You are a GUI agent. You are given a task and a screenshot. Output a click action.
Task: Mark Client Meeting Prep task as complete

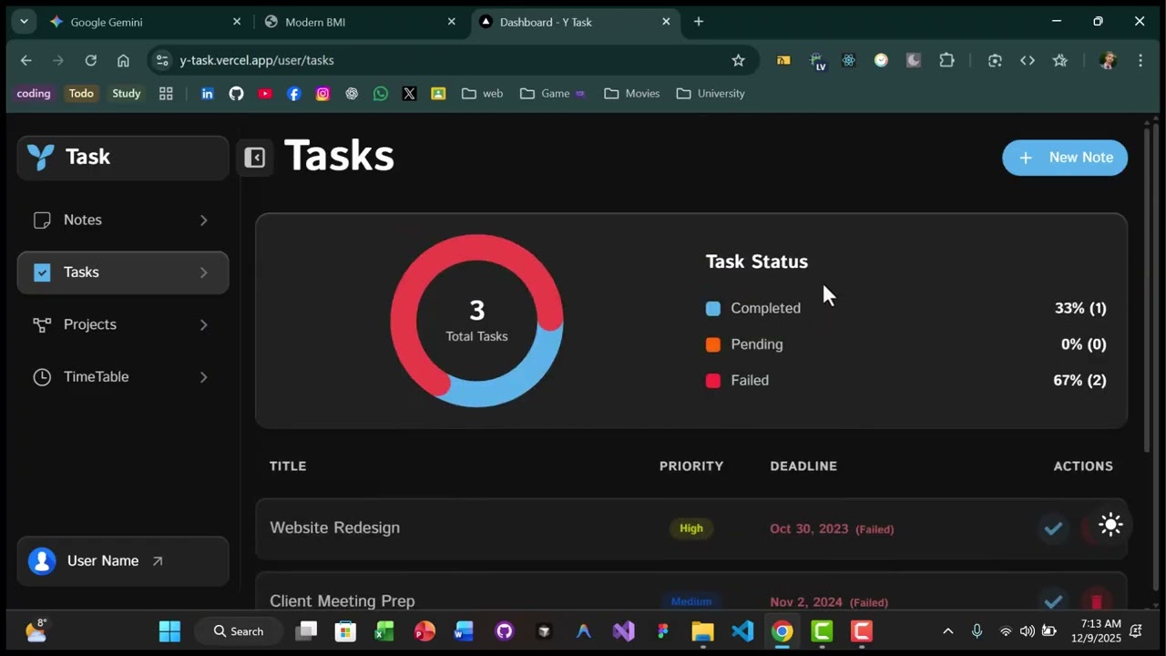click(x=1053, y=601)
